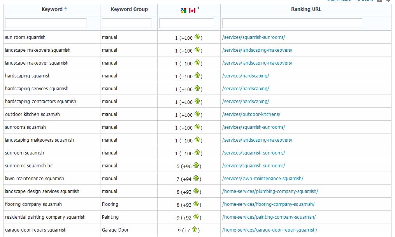Select the keyword 'hardscaping services squamish'
This screenshot has width=395, height=237.
pos(37,89)
